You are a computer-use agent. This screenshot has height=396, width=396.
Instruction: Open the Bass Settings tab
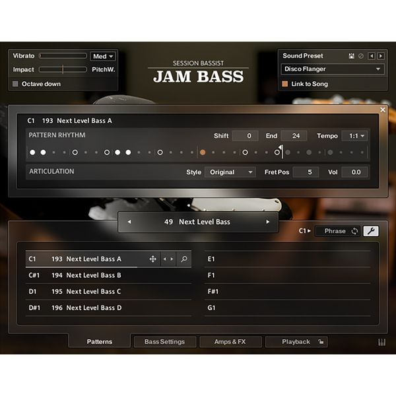point(164,342)
